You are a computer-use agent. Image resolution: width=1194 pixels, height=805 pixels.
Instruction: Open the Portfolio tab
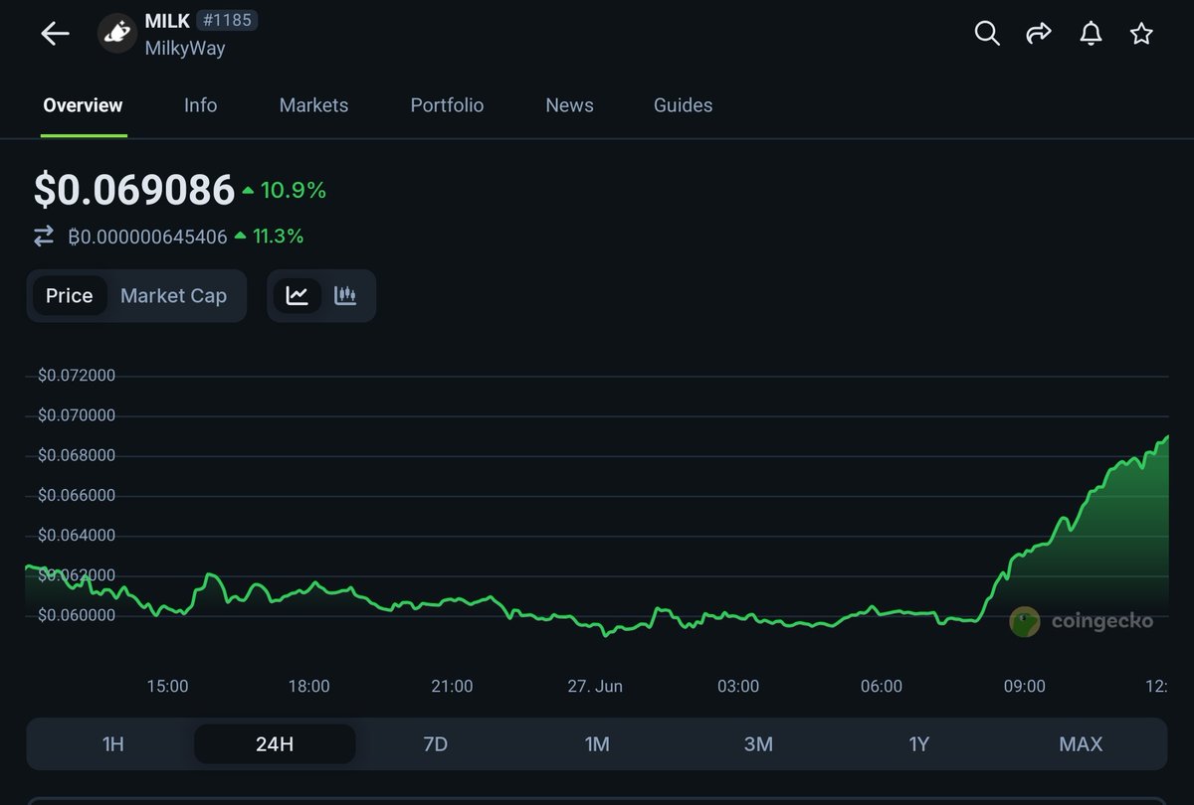(x=447, y=105)
